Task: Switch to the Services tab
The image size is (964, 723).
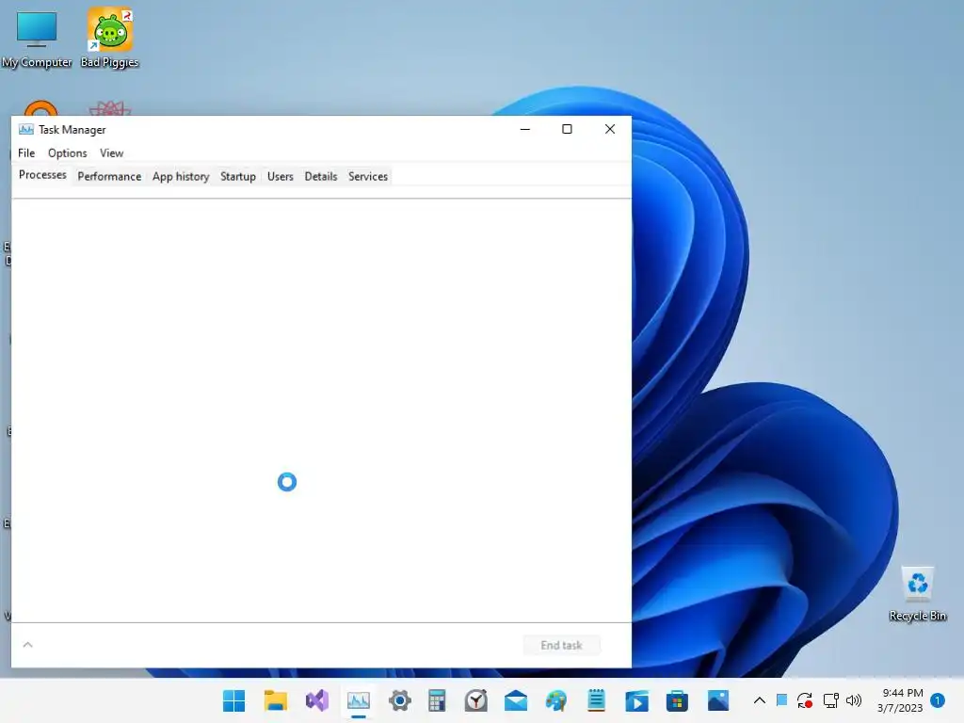Action: point(368,176)
